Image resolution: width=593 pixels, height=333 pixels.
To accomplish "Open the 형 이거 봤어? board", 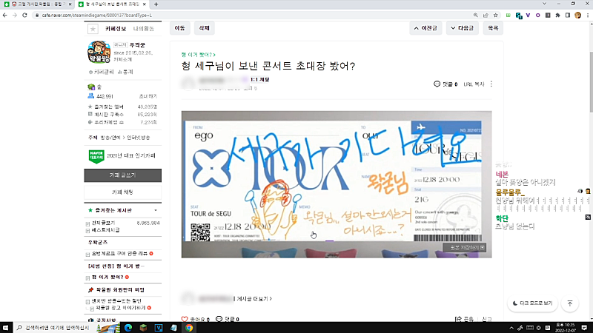I will [107, 277].
